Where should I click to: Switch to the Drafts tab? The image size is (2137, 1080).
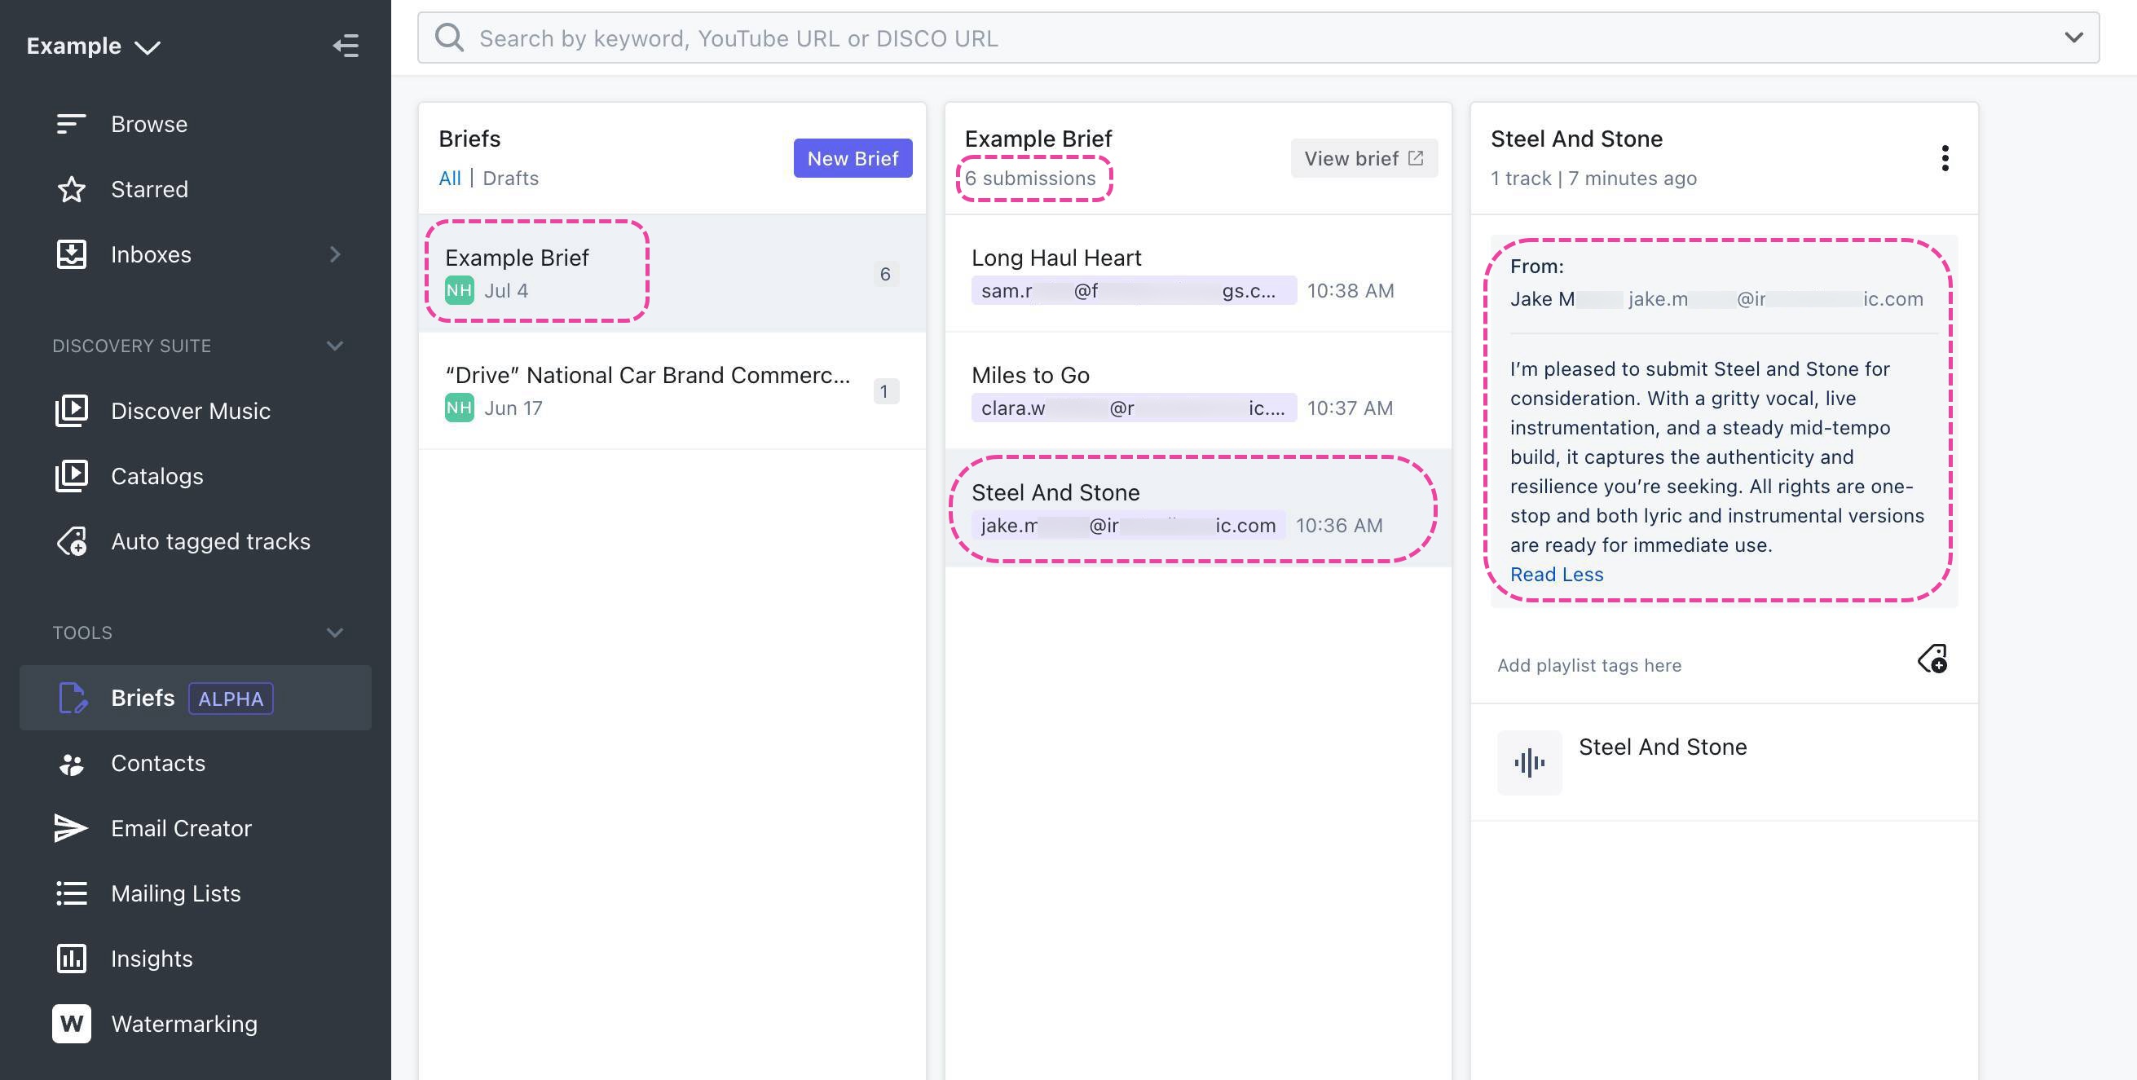[x=510, y=179]
